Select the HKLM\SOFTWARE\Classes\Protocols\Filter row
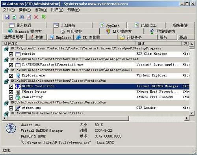The width and height of the screenshot is (197, 155). pyautogui.click(x=96, y=113)
